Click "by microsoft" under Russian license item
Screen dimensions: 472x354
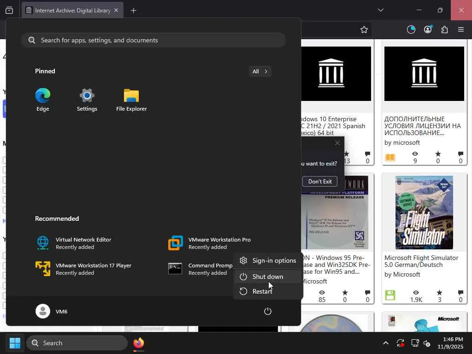(x=402, y=143)
